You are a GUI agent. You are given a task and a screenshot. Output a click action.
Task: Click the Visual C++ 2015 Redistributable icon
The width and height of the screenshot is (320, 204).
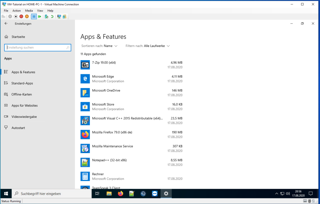pos(85,121)
